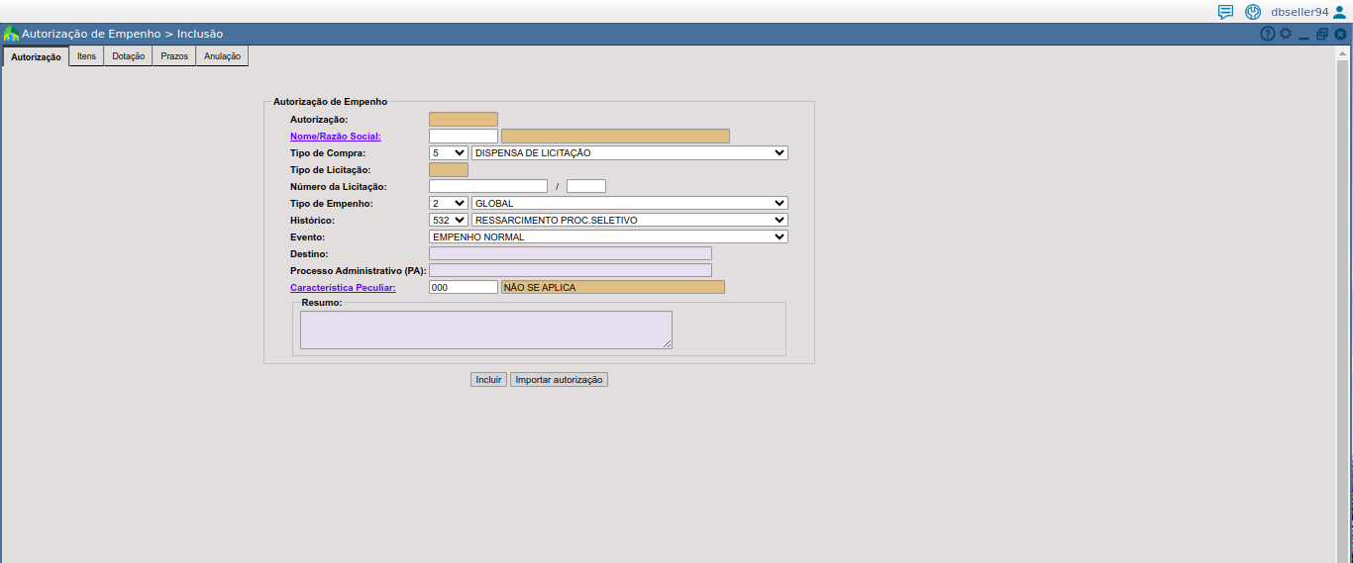1353x563 pixels.
Task: Open the Prazos tab
Action: (x=174, y=56)
